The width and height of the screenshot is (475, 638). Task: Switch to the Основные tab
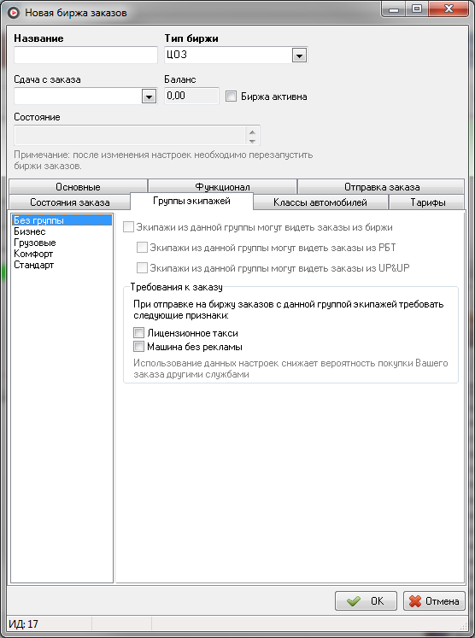click(78, 187)
